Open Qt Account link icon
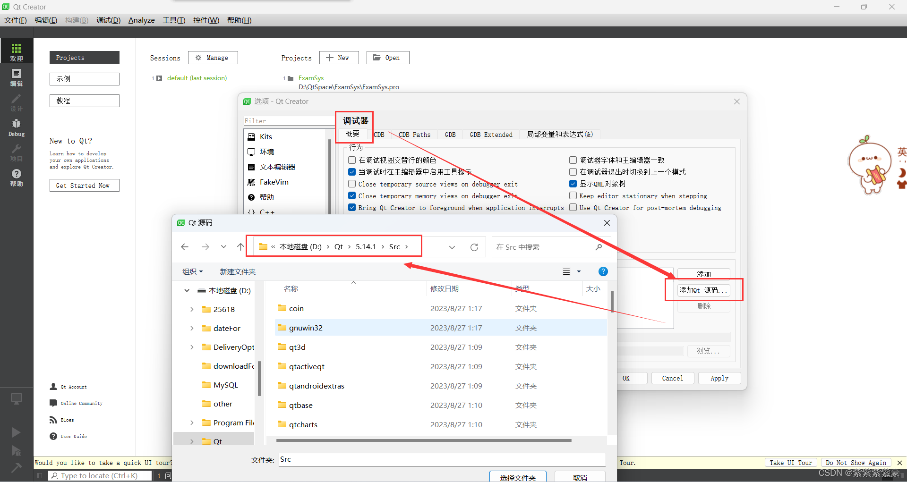Viewport: 907px width, 482px height. point(53,387)
